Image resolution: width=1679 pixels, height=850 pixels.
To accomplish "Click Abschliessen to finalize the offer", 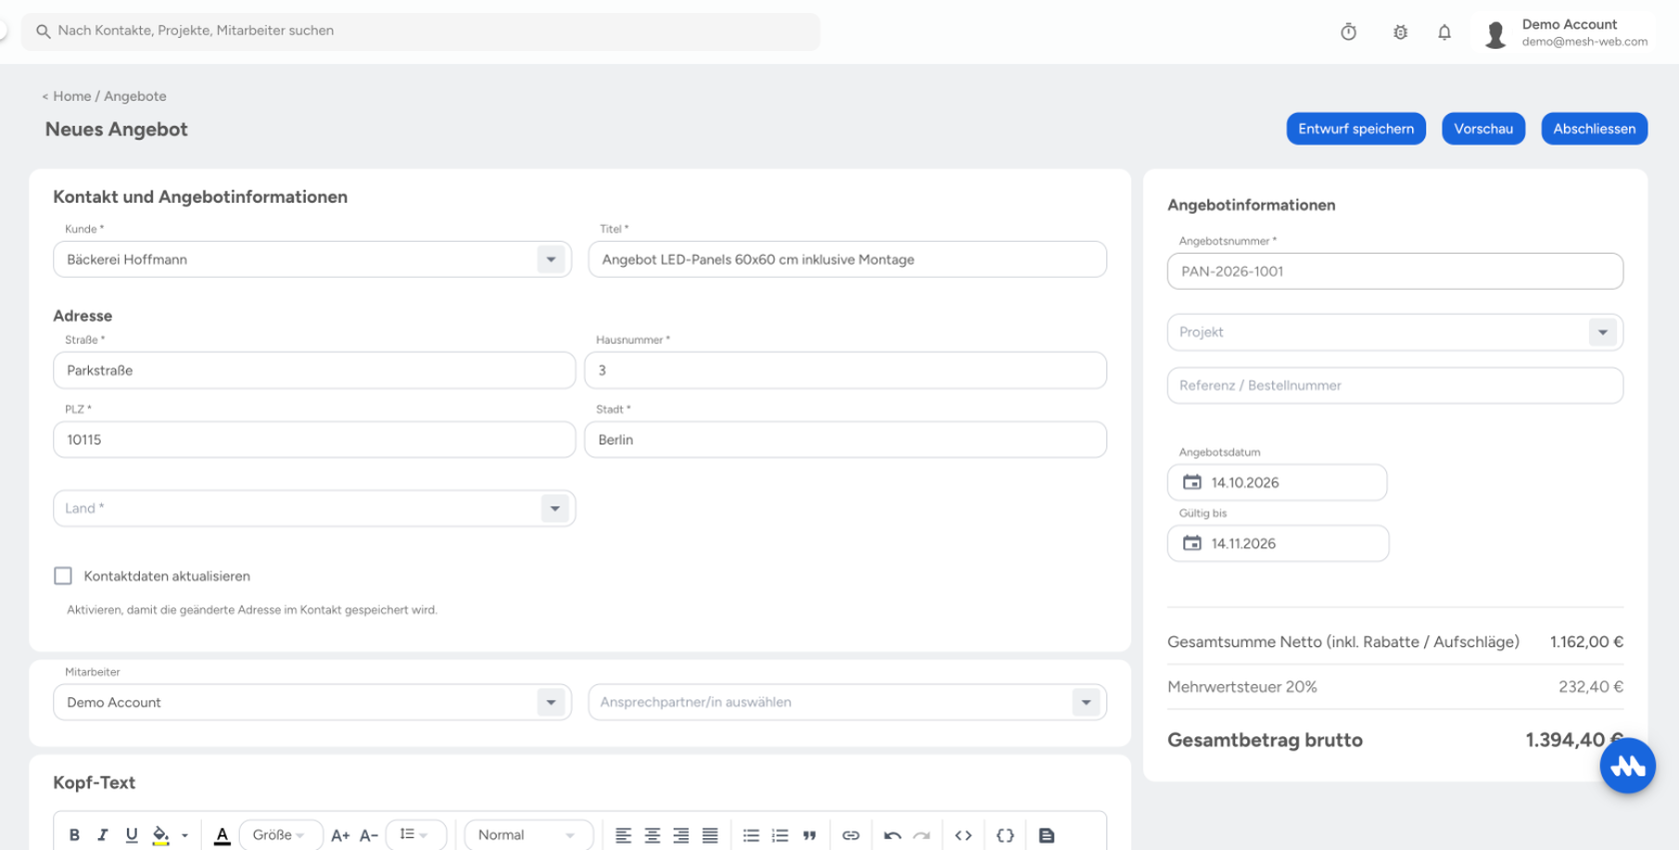I will [1594, 129].
